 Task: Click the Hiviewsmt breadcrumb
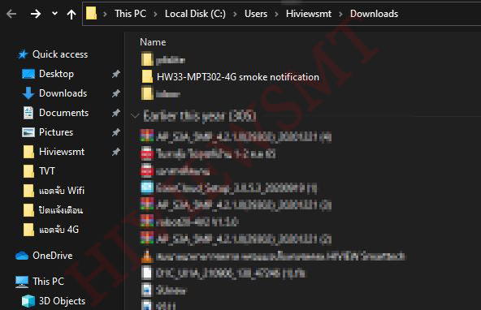point(309,14)
